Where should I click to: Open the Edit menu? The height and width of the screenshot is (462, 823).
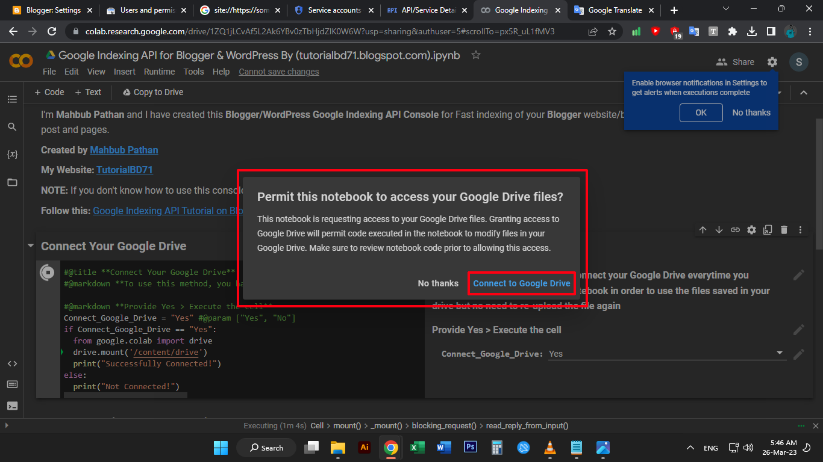72,72
